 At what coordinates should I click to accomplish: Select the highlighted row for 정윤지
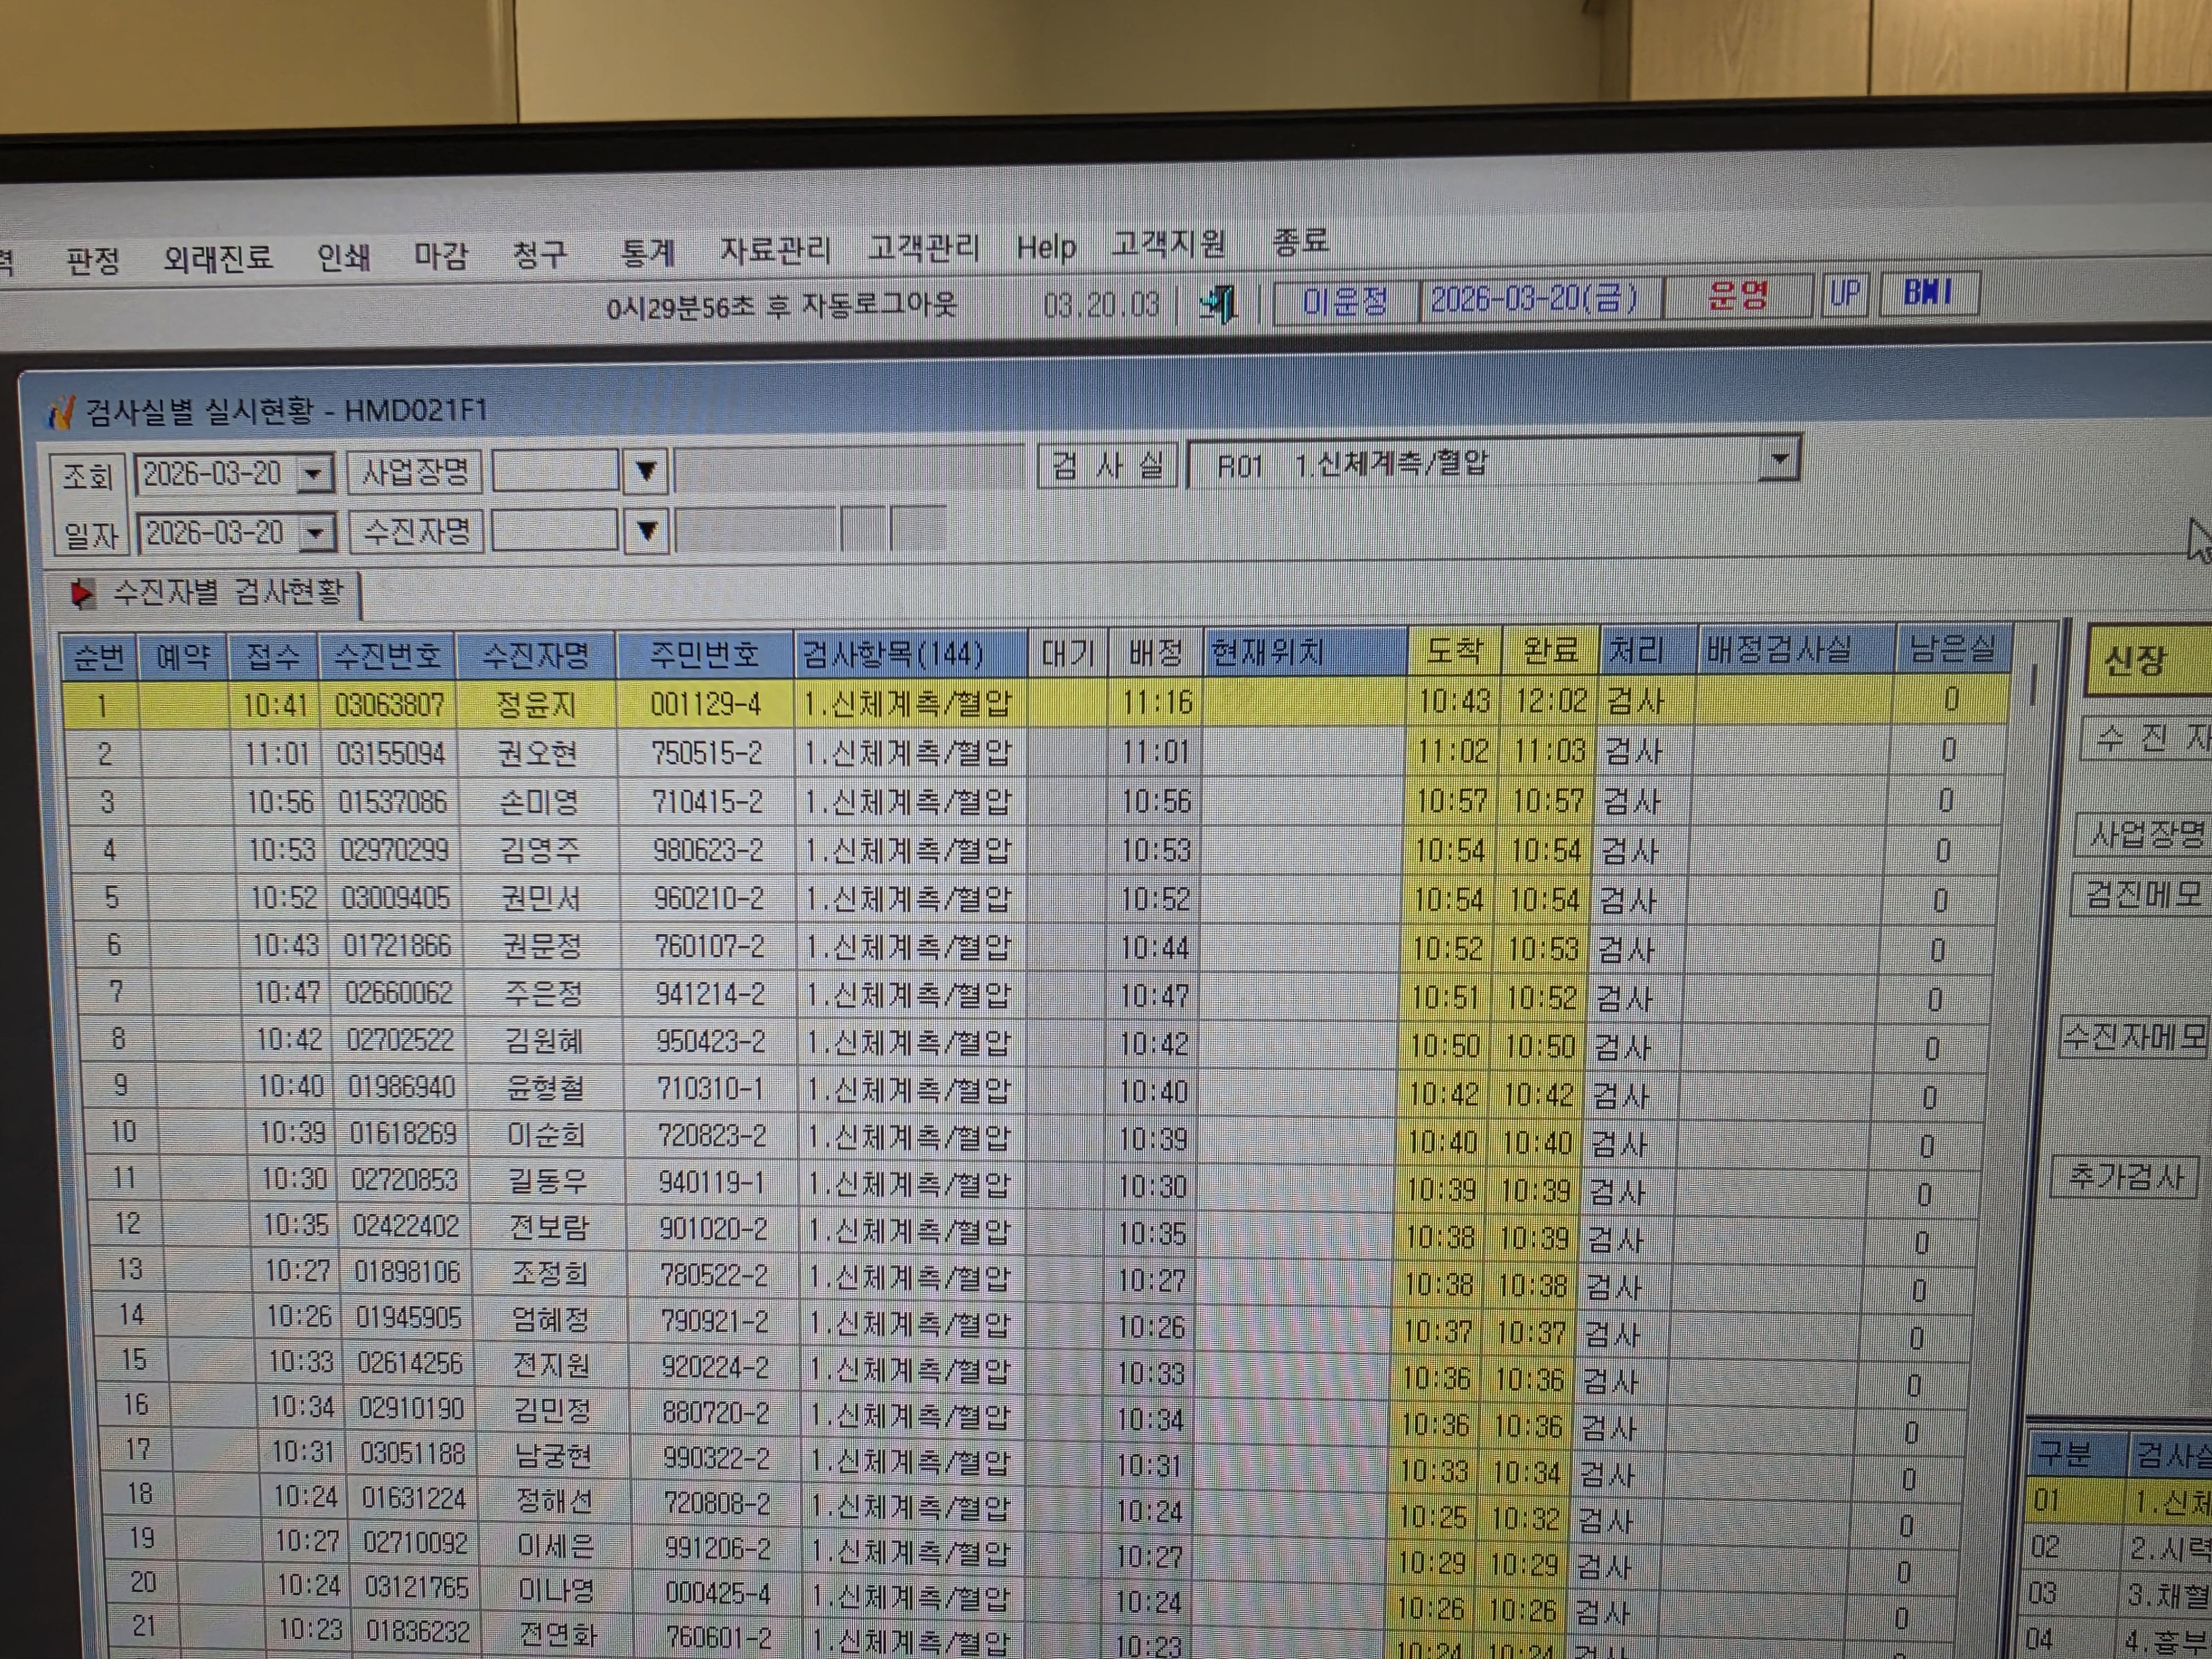tap(1035, 703)
